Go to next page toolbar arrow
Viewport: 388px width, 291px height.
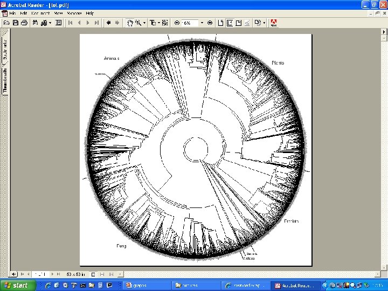pyautogui.click(x=88, y=23)
